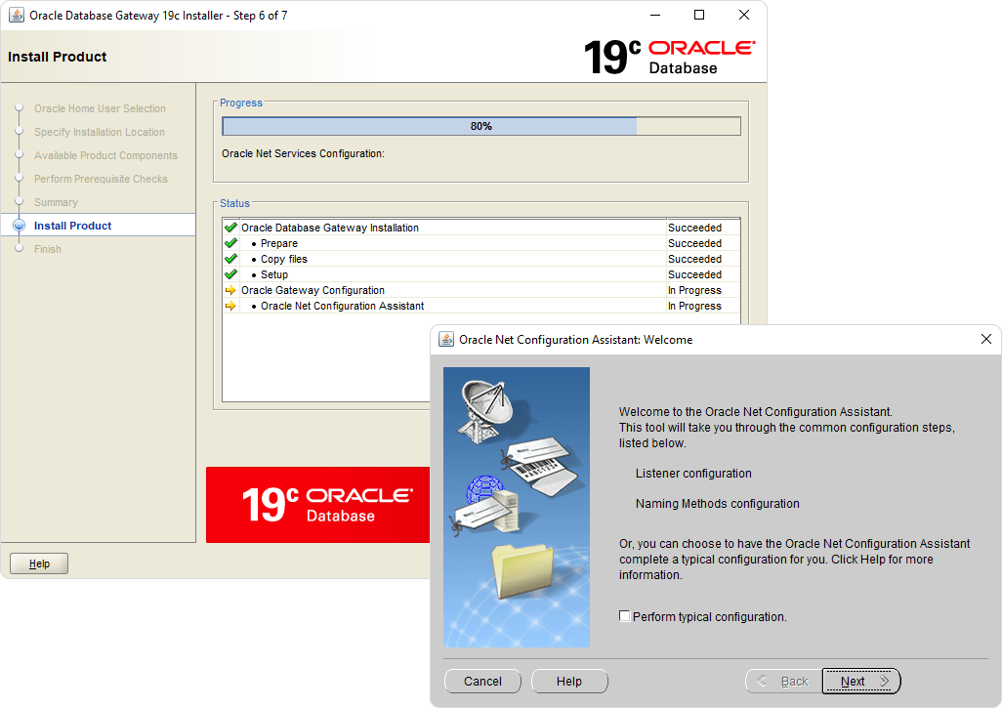The height and width of the screenshot is (708, 1002).
Task: Click the yellow In Progress arrow beside Oracle Gateway Configuration
Action: (230, 290)
